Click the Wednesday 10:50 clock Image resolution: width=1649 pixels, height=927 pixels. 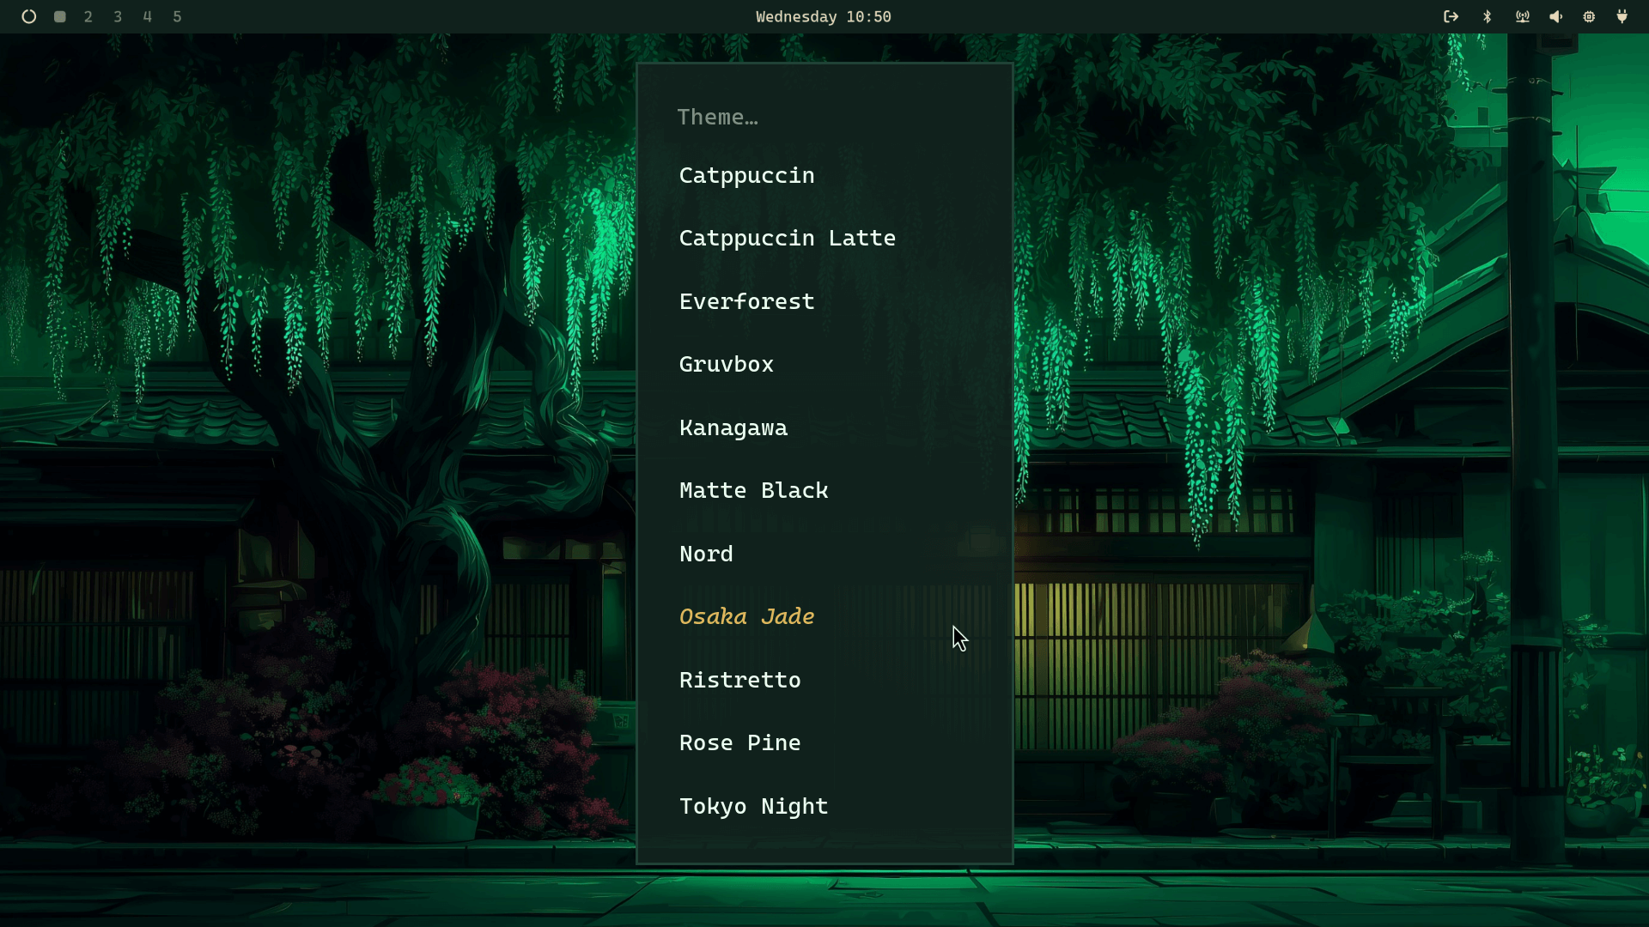tap(823, 16)
